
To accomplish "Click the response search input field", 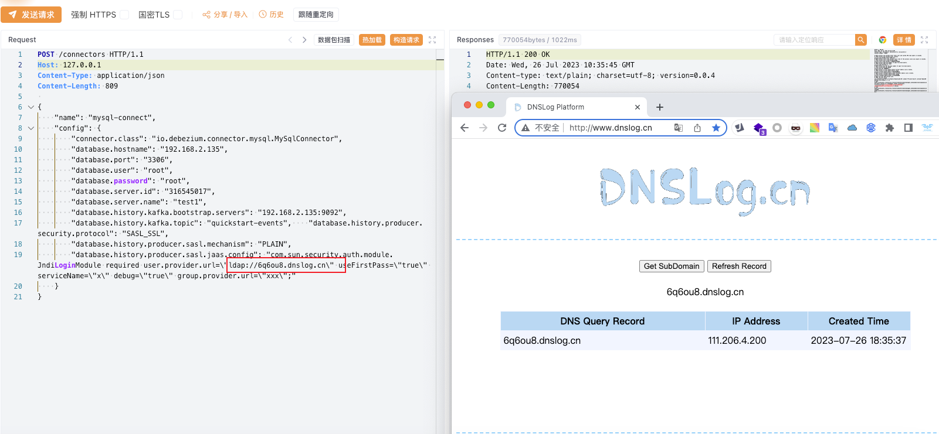I will pyautogui.click(x=814, y=40).
